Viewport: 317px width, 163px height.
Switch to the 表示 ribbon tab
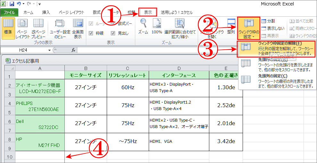(148, 12)
